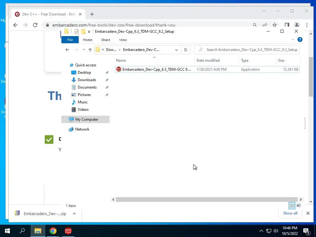Viewport: 316px width, 237px height.
Task: Open the address bar history dropdown
Action: [x=176, y=50]
